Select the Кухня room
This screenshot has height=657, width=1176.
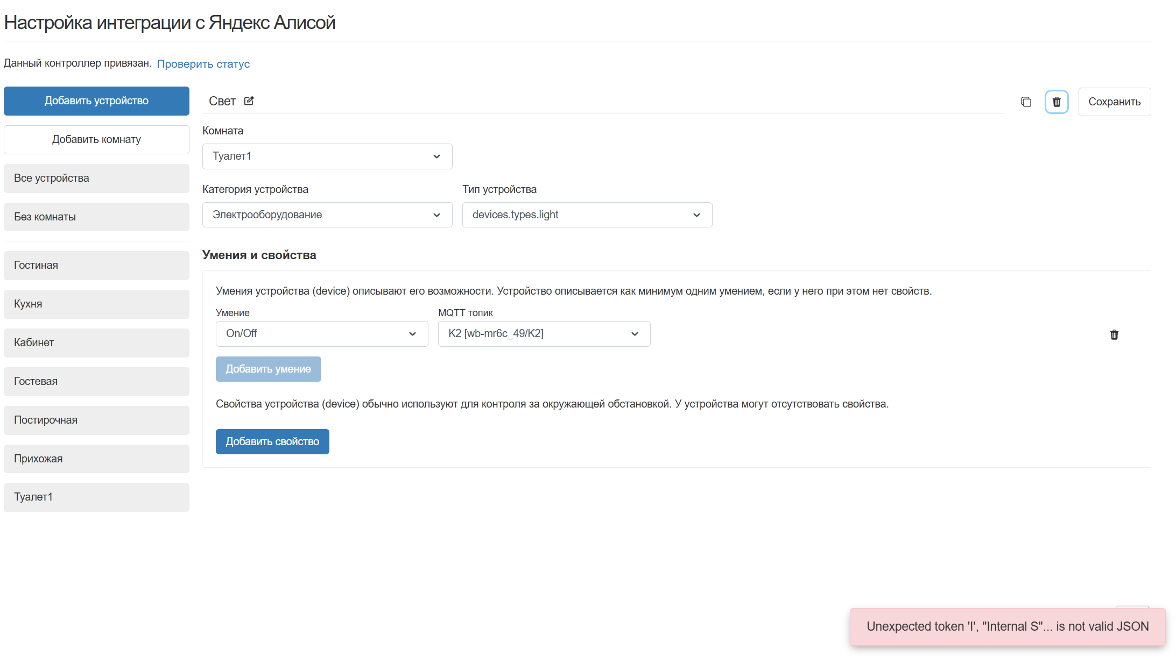(x=96, y=304)
